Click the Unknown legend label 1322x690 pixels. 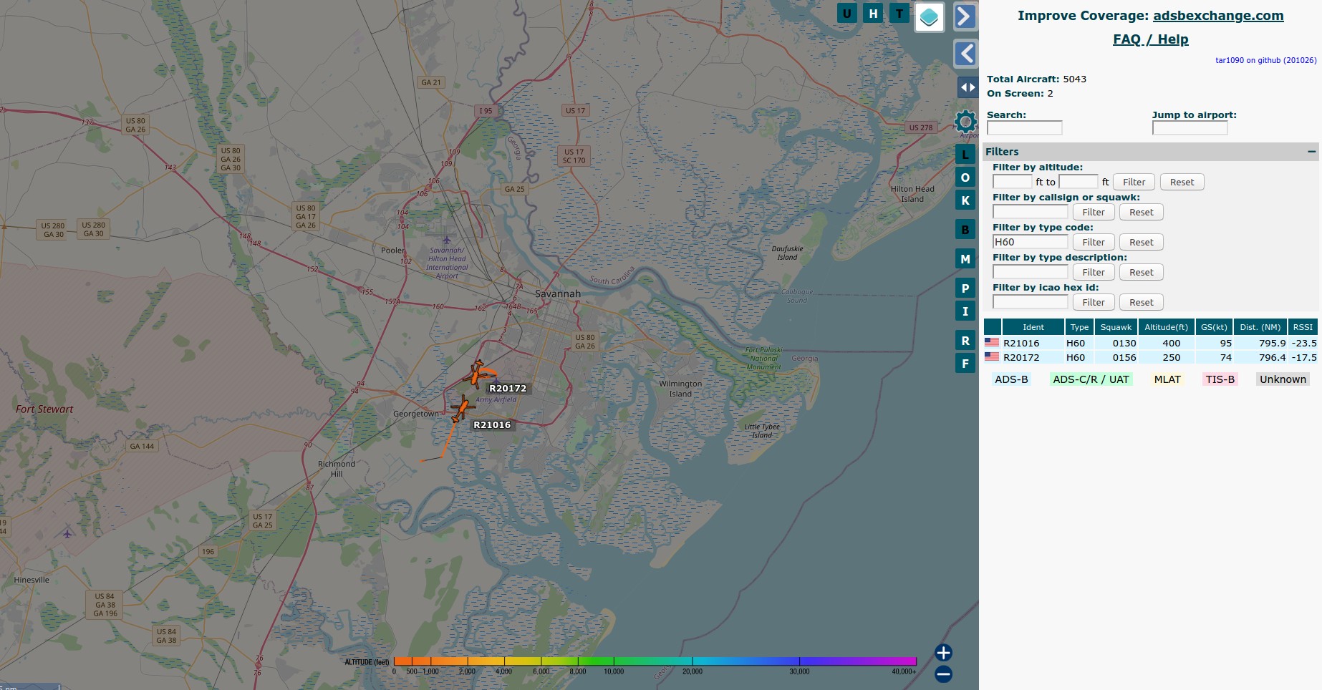point(1283,379)
